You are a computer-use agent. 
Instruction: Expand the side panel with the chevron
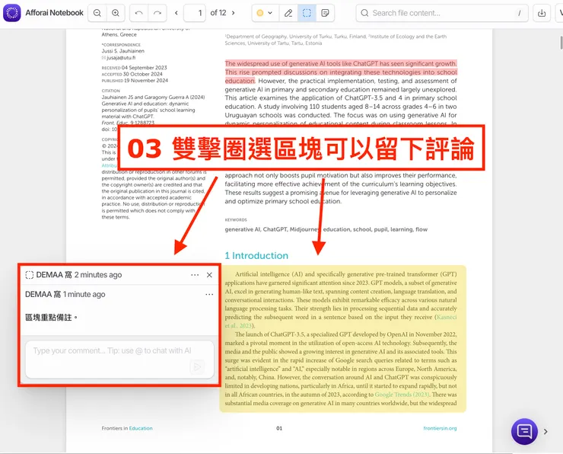coord(546,432)
